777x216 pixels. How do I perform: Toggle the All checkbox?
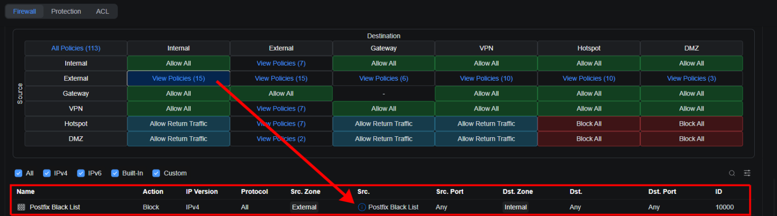tap(19, 173)
